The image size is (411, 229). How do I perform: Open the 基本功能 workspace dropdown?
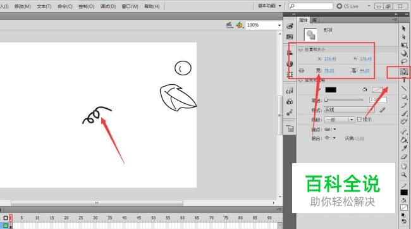[269, 6]
